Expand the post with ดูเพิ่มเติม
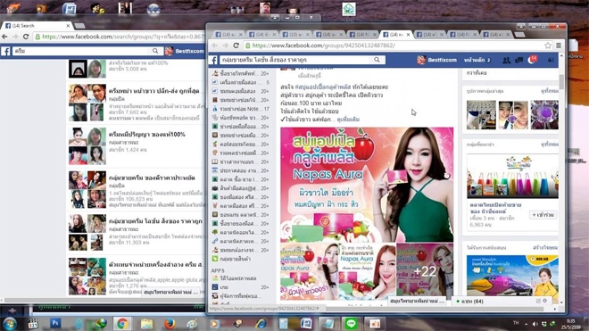 point(348,120)
